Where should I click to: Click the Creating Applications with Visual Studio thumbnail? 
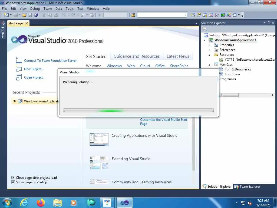click(99, 139)
